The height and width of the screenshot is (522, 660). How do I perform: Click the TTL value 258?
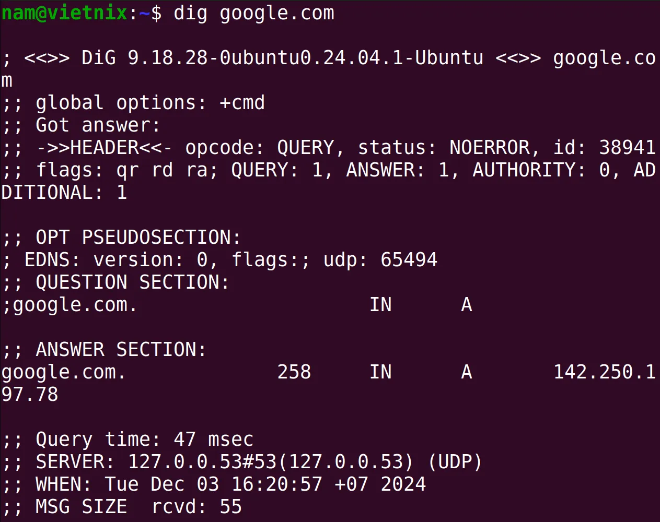pos(294,373)
